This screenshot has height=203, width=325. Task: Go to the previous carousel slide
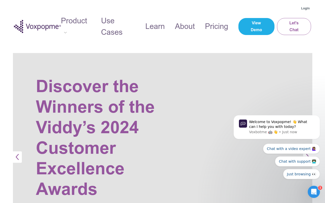click(17, 157)
